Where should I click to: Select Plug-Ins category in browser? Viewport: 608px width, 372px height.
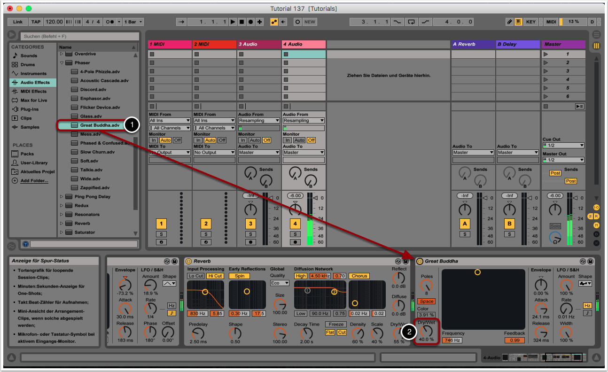[29, 109]
